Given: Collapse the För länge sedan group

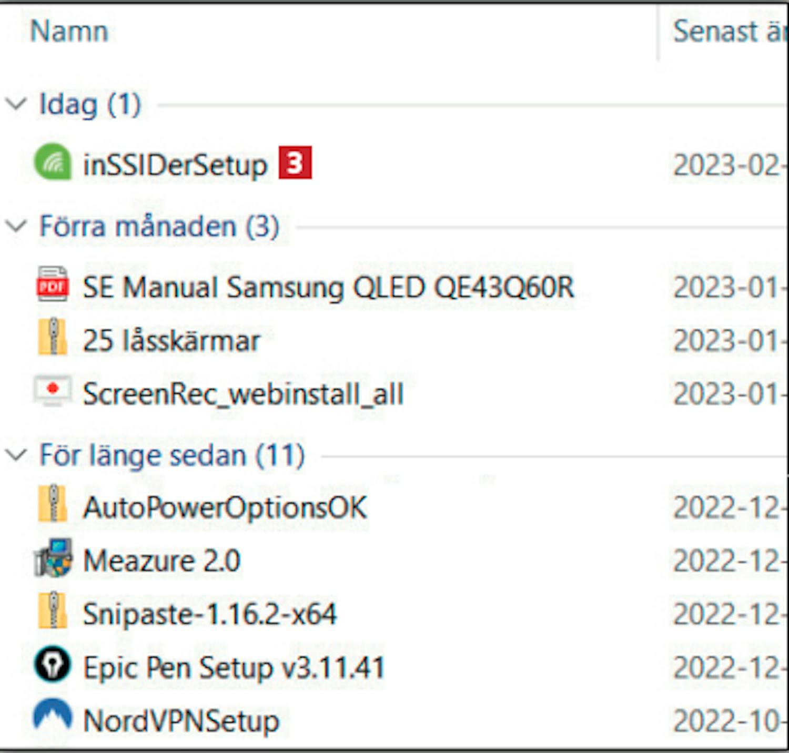Looking at the screenshot, I should 16,455.
